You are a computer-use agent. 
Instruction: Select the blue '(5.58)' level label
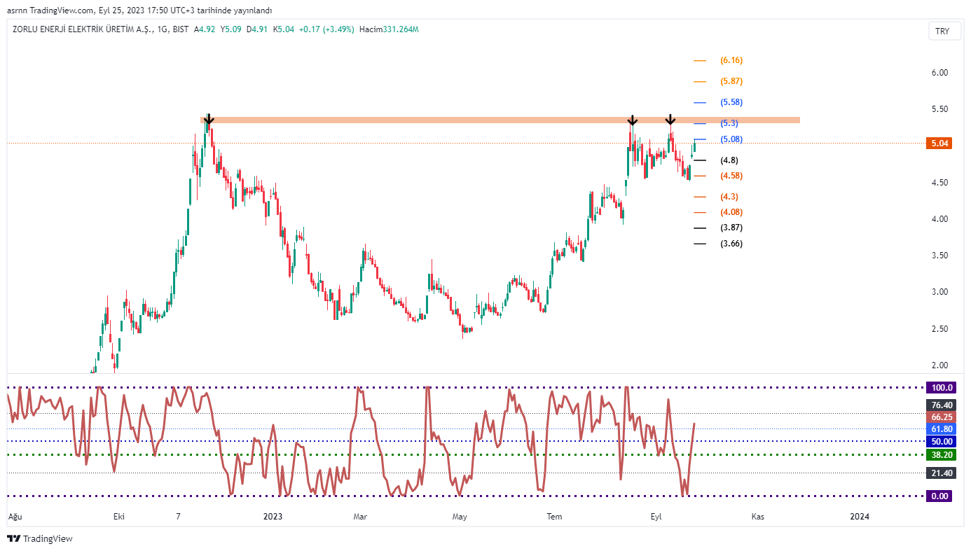(731, 102)
